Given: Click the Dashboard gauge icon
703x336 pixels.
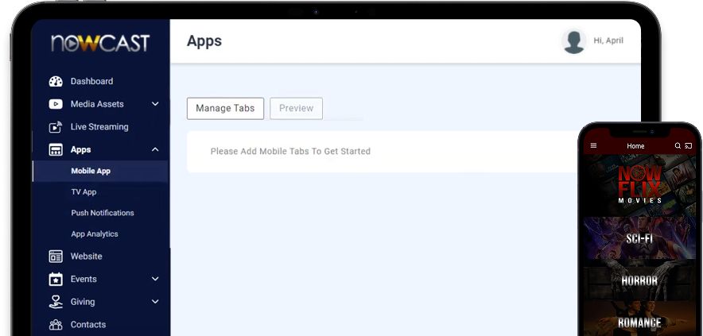Looking at the screenshot, I should point(56,81).
